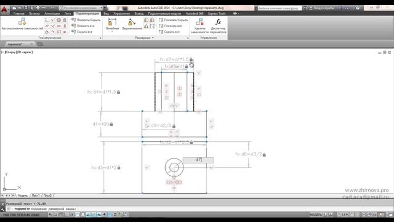Select the Collinear geometric constraint icon

53,20
